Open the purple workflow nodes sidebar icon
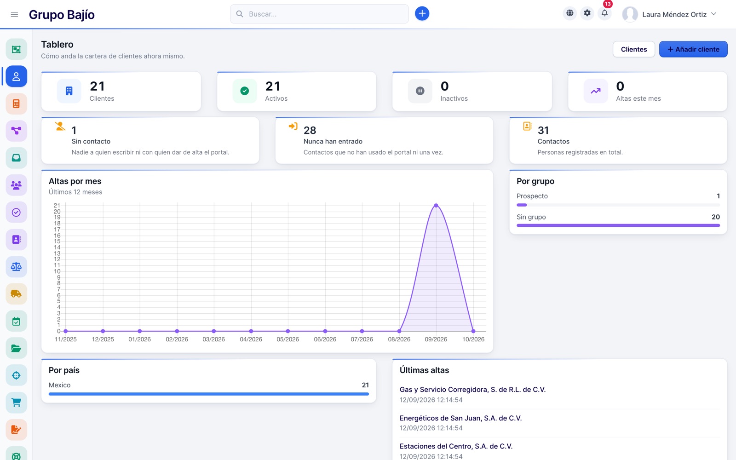Image resolution: width=736 pixels, height=460 pixels. click(16, 131)
